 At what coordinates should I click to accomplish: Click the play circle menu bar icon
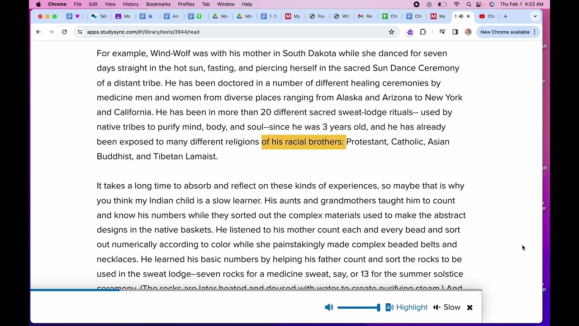[429, 4]
